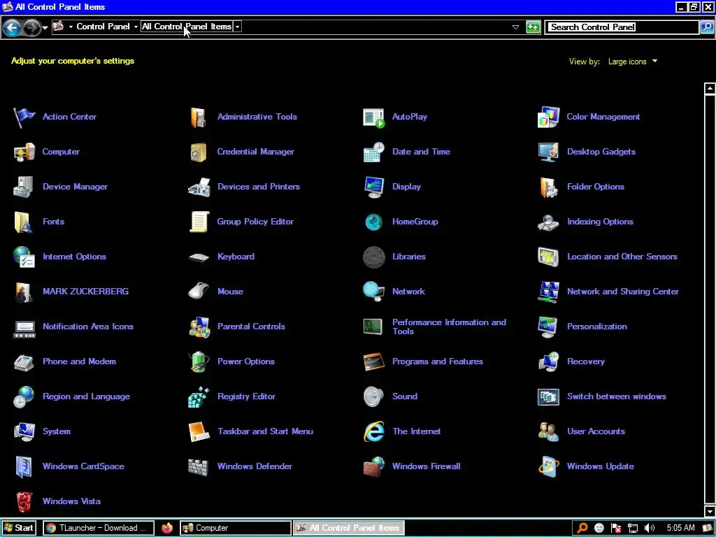Open the Display monitor icon

(x=373, y=187)
